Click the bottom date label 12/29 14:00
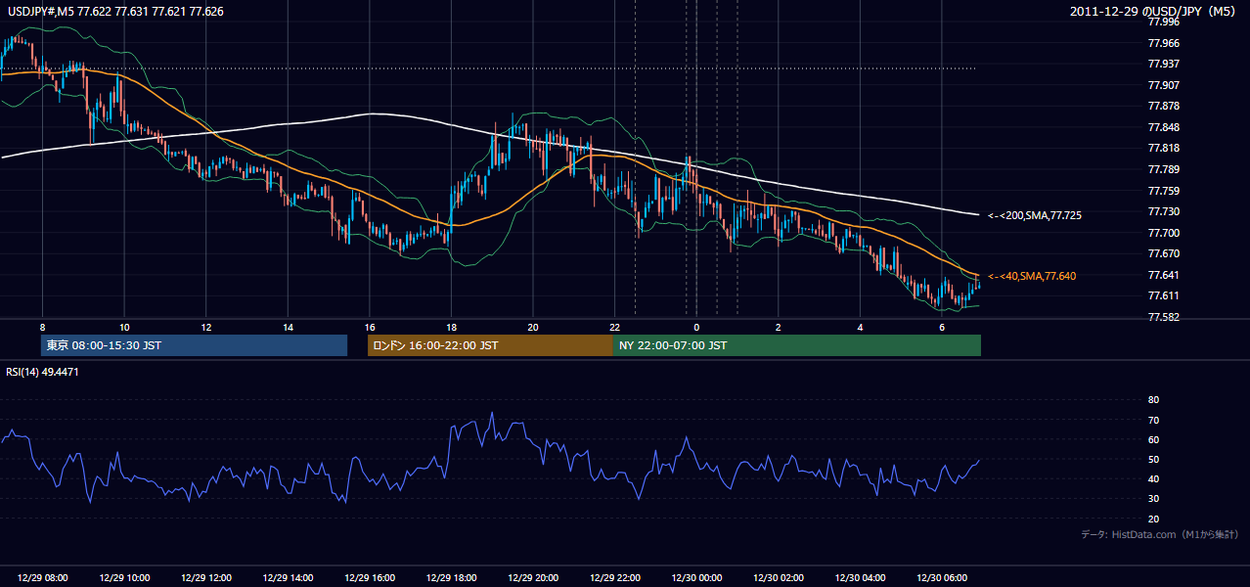Viewport: 1250px width, 587px height. point(288,578)
